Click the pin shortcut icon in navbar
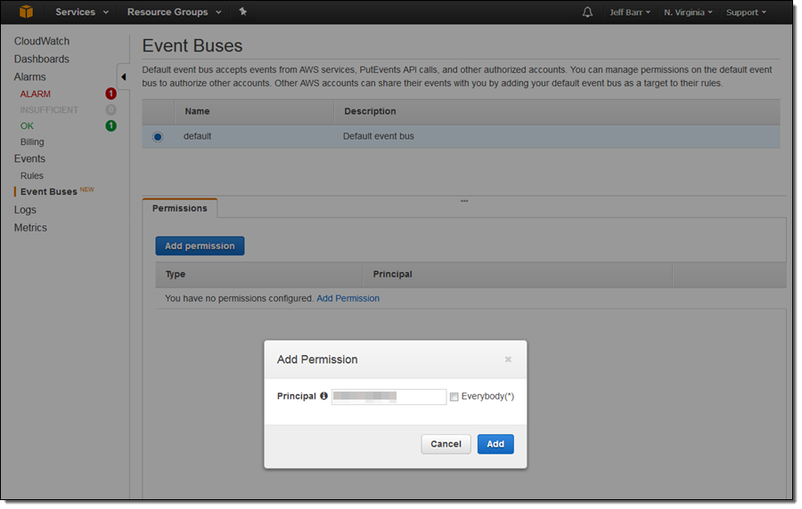Screen dimensions: 802x509 click(243, 12)
